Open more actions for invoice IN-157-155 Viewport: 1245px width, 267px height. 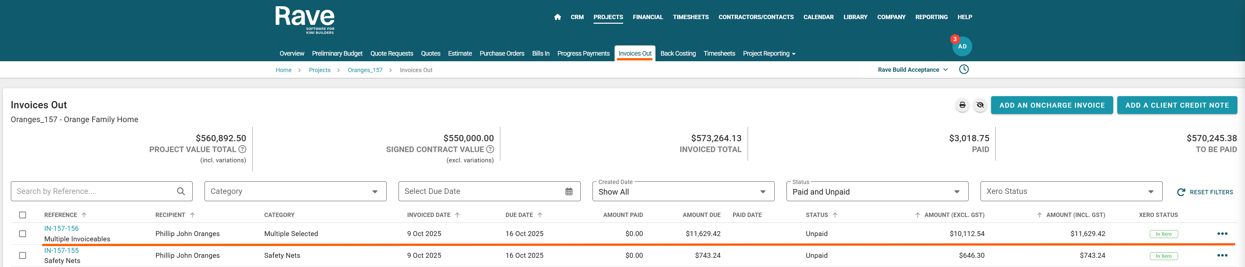point(1222,255)
